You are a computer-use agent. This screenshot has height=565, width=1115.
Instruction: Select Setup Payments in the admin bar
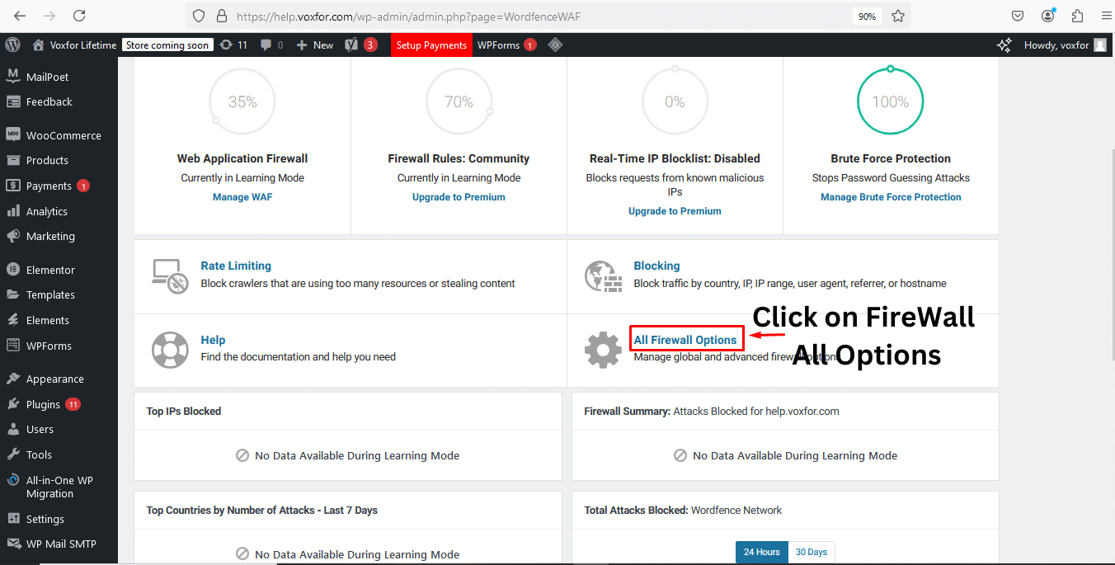pyautogui.click(x=431, y=45)
